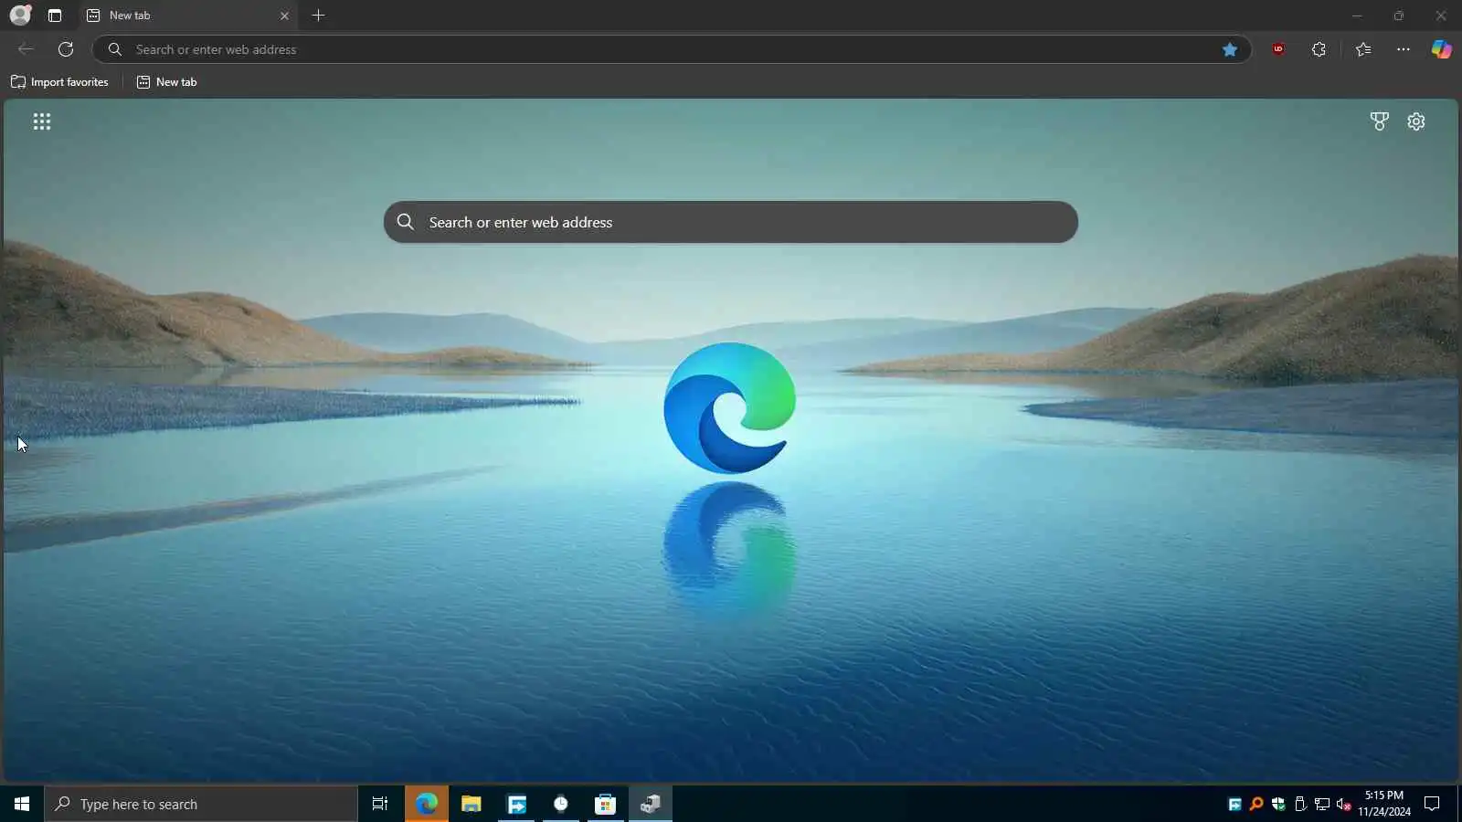Open the blue arrow app on the taskbar
Viewport: 1462px width, 822px height.
(516, 804)
